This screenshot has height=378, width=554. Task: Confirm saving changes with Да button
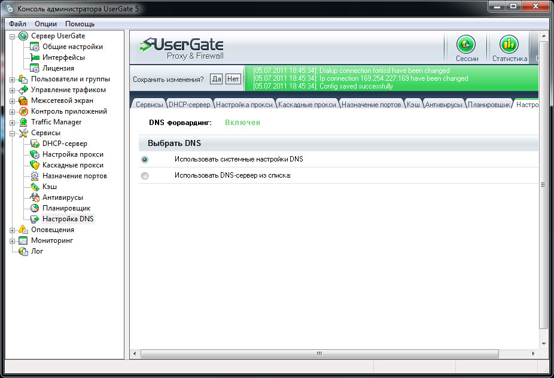[216, 79]
